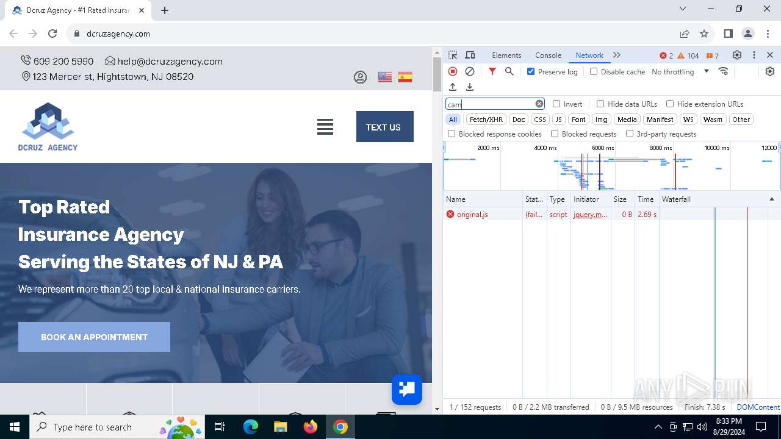Click the jquery initiator link
Image resolution: width=781 pixels, height=439 pixels.
[x=591, y=215]
